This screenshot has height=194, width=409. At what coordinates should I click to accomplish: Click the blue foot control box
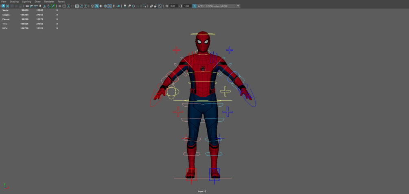(214, 174)
